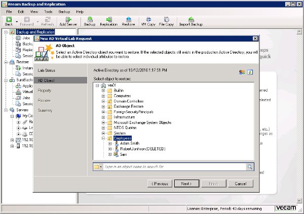
Task: Click the license period status text
Action: [224, 208]
